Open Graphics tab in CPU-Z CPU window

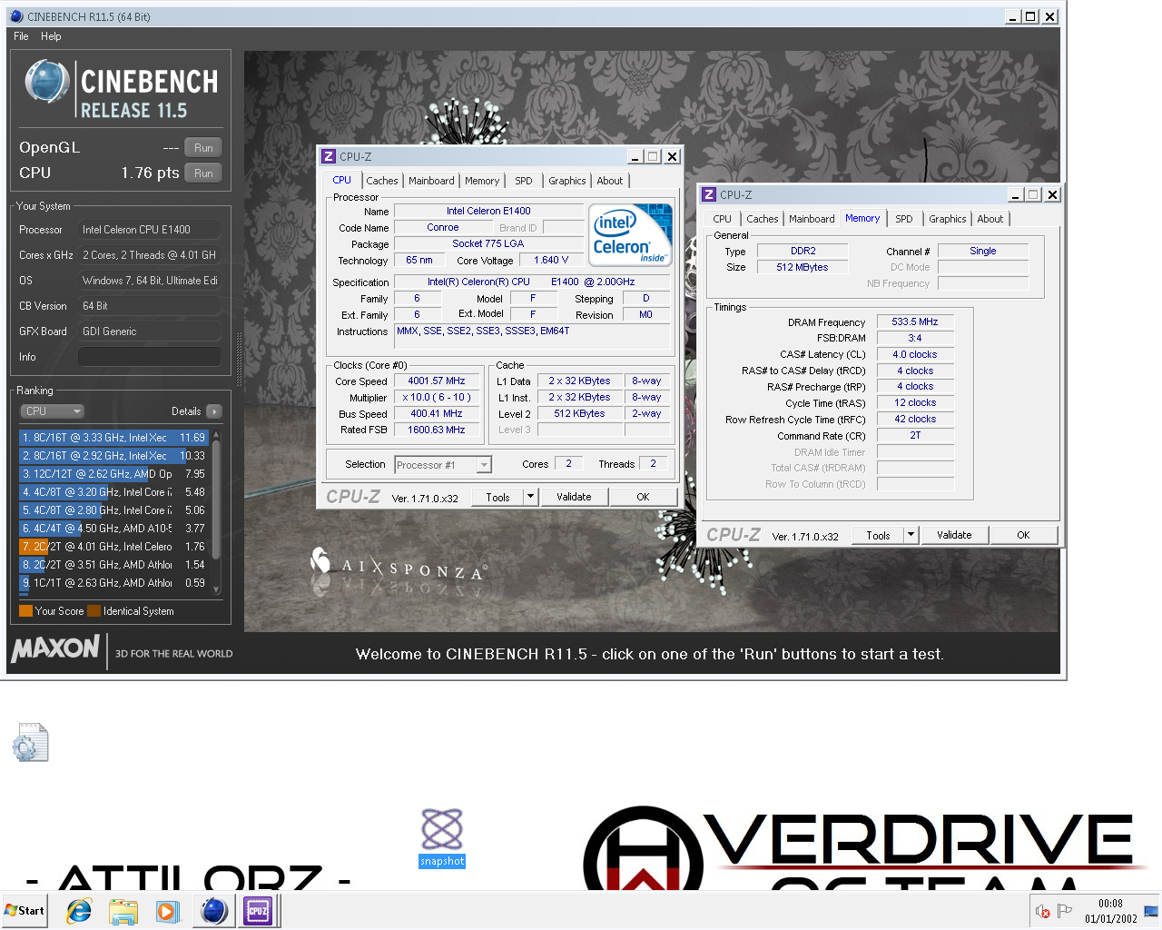567,181
